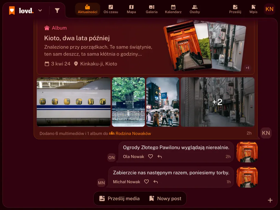Switch to the Aktualności tab
Screen dimensions: 280x210
coord(87,9)
